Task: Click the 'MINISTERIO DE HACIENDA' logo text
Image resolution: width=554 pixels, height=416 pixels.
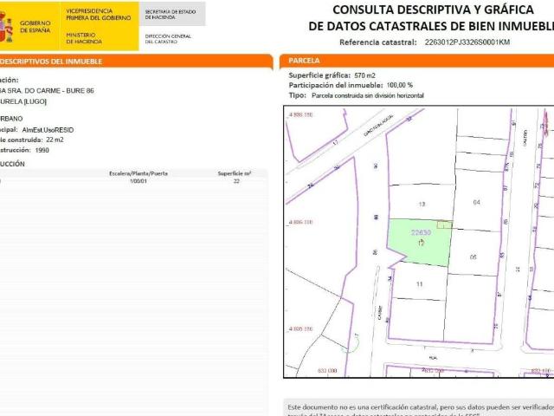Action: pos(84,38)
